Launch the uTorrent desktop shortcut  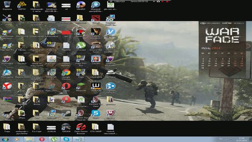[x=81, y=46]
